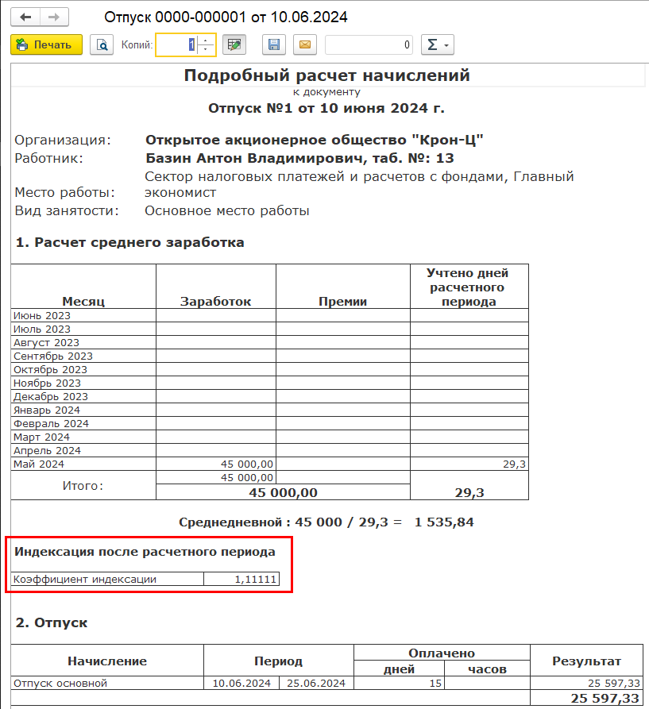Select the Февраль 2024 row label
The image size is (649, 709).
pyautogui.click(x=83, y=424)
